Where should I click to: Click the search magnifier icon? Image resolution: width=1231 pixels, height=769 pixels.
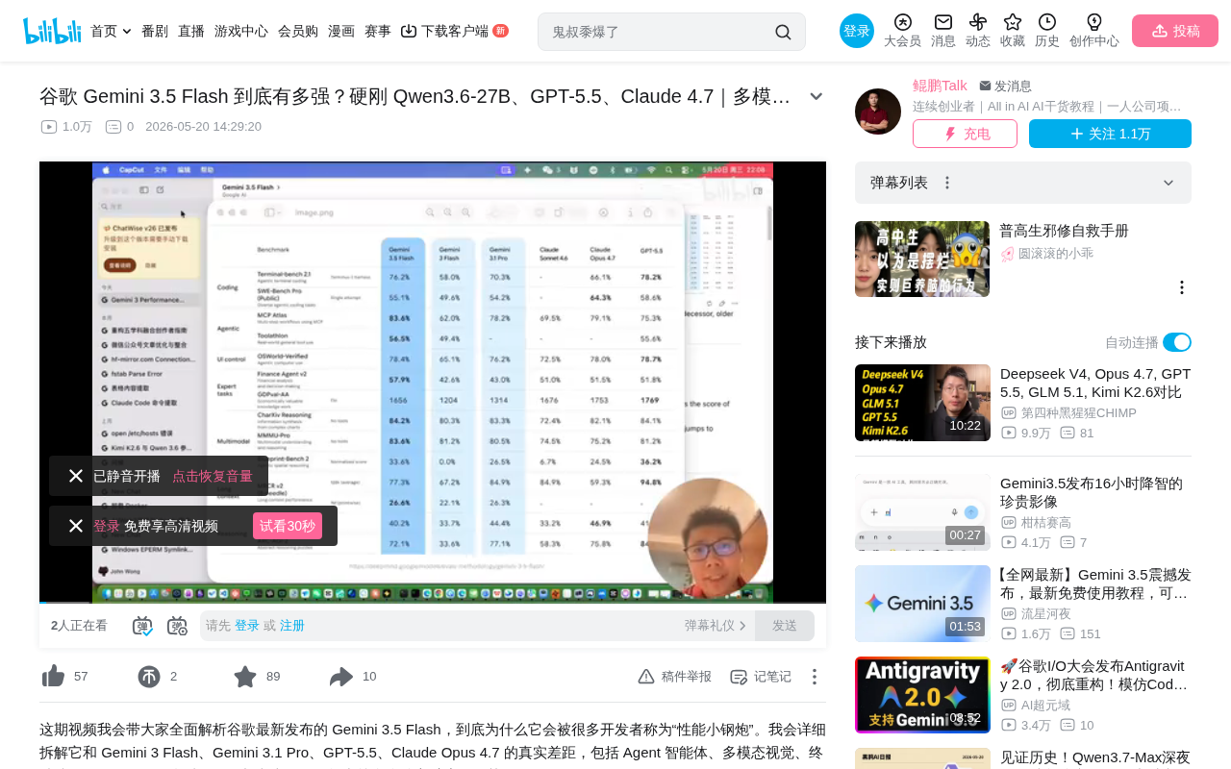pos(783,32)
